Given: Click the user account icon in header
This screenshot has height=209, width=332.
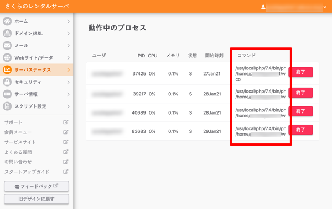Looking at the screenshot, I should coord(263,7).
